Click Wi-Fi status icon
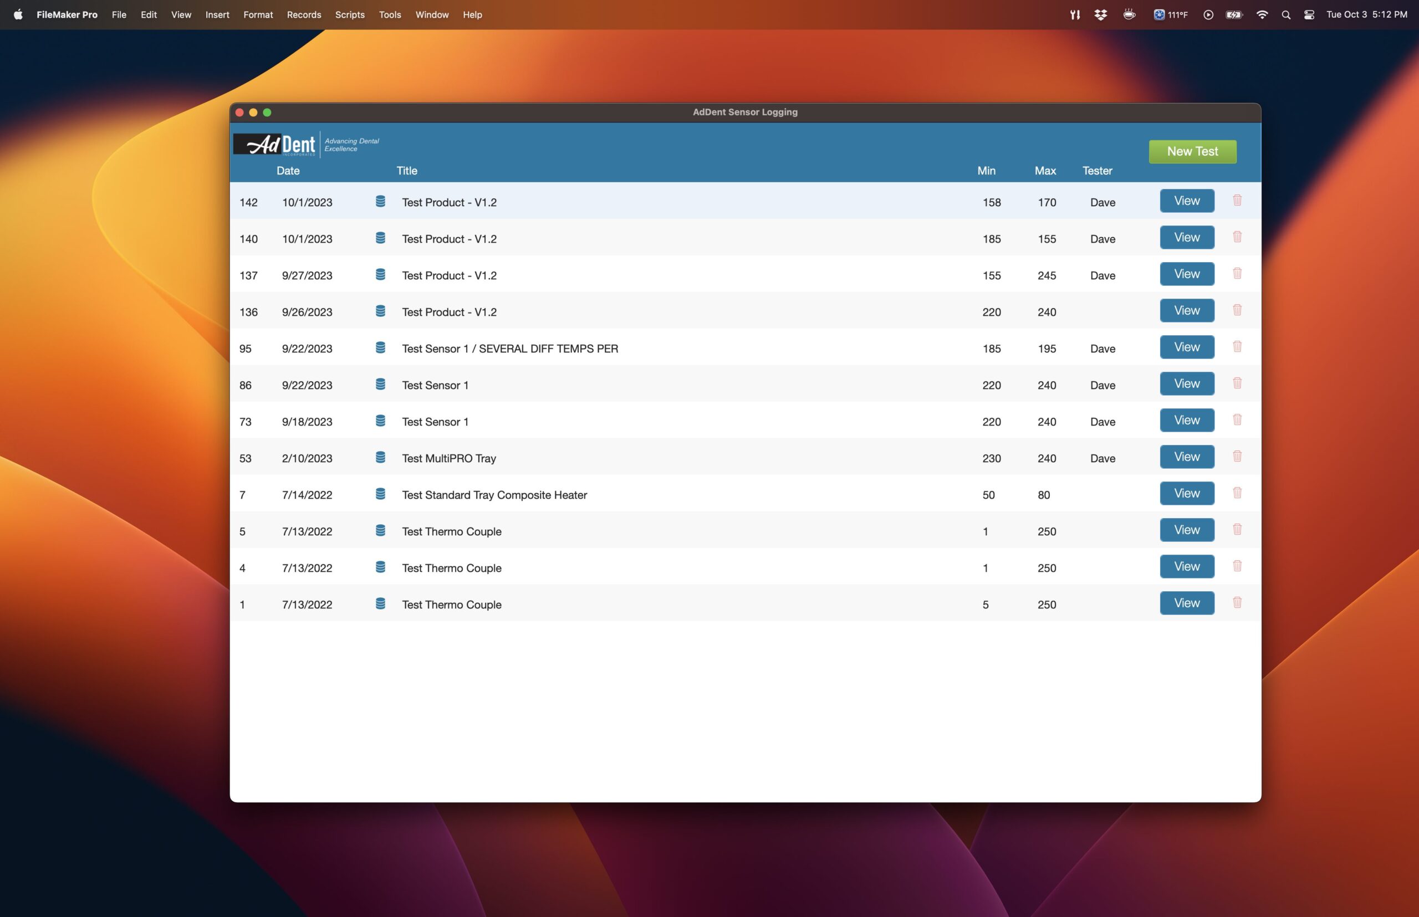The width and height of the screenshot is (1419, 917). tap(1262, 15)
